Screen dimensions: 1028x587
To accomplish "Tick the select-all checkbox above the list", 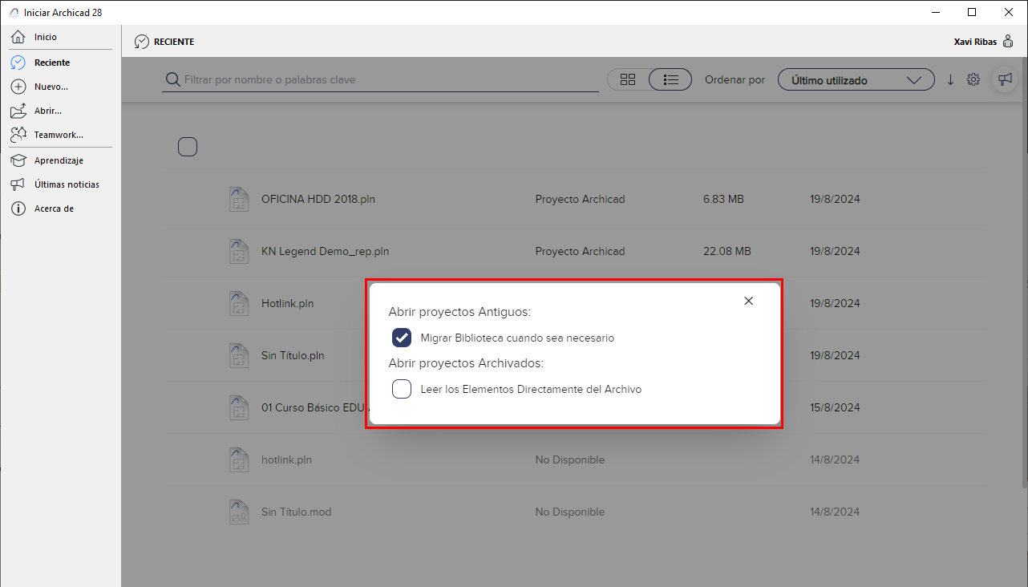I will [x=188, y=147].
